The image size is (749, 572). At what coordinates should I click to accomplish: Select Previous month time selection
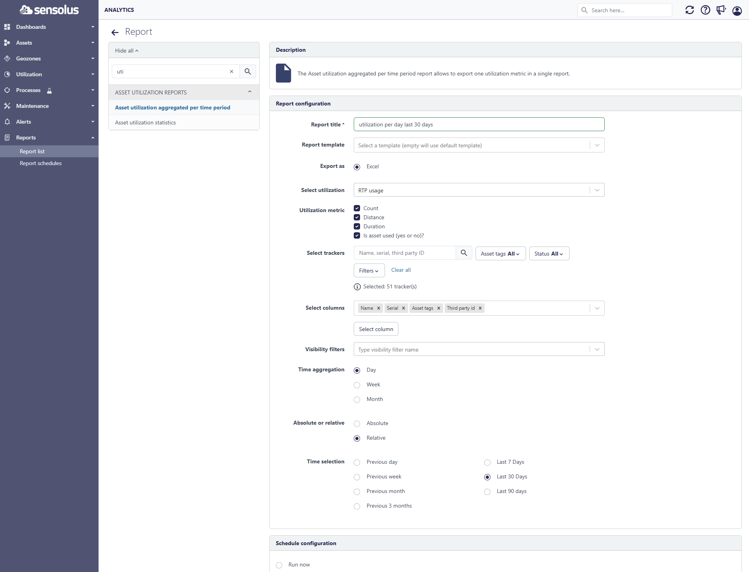pyautogui.click(x=357, y=491)
